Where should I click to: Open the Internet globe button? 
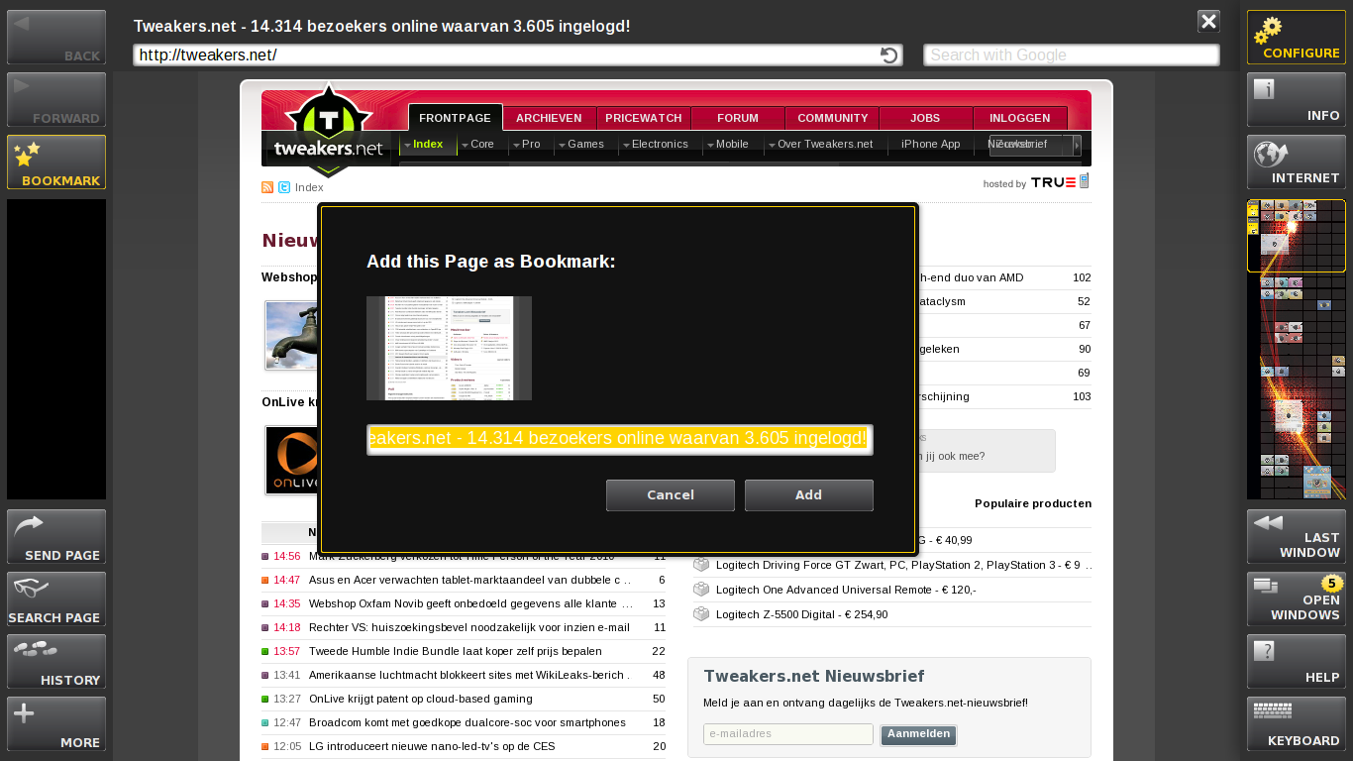[x=1297, y=163]
